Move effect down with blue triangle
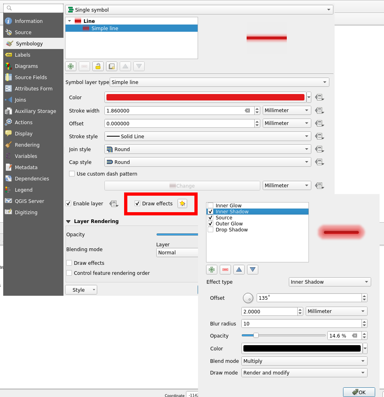Screen dimensions: 384x397 pos(253,270)
